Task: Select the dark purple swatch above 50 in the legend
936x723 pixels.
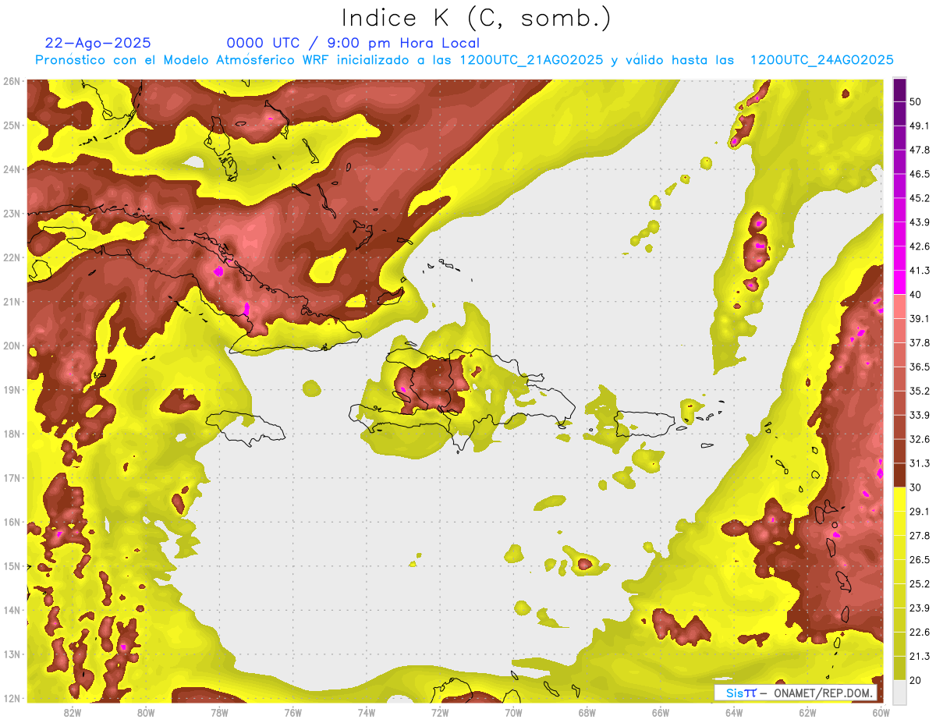Action: [x=900, y=91]
